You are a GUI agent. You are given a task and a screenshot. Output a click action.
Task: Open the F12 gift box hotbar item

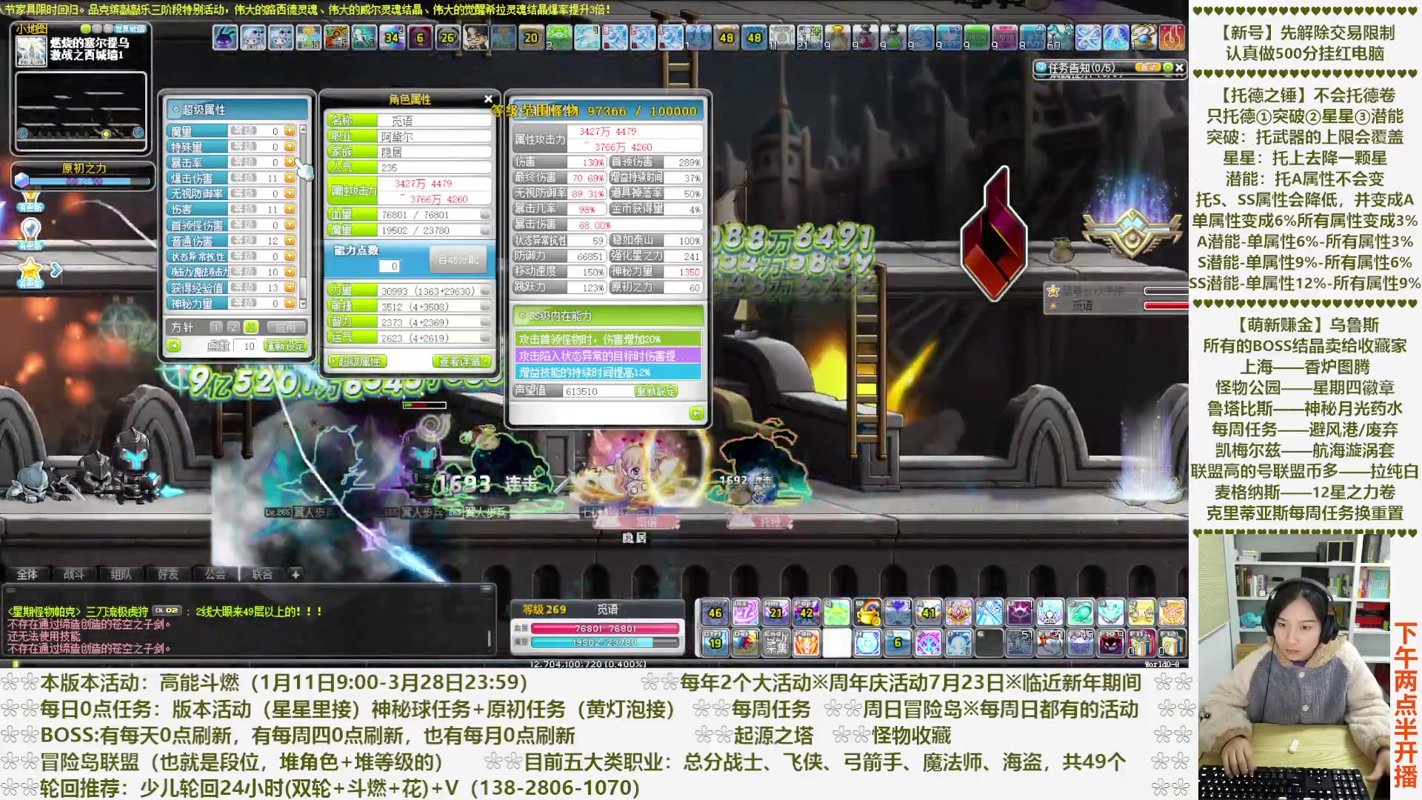(1171, 643)
